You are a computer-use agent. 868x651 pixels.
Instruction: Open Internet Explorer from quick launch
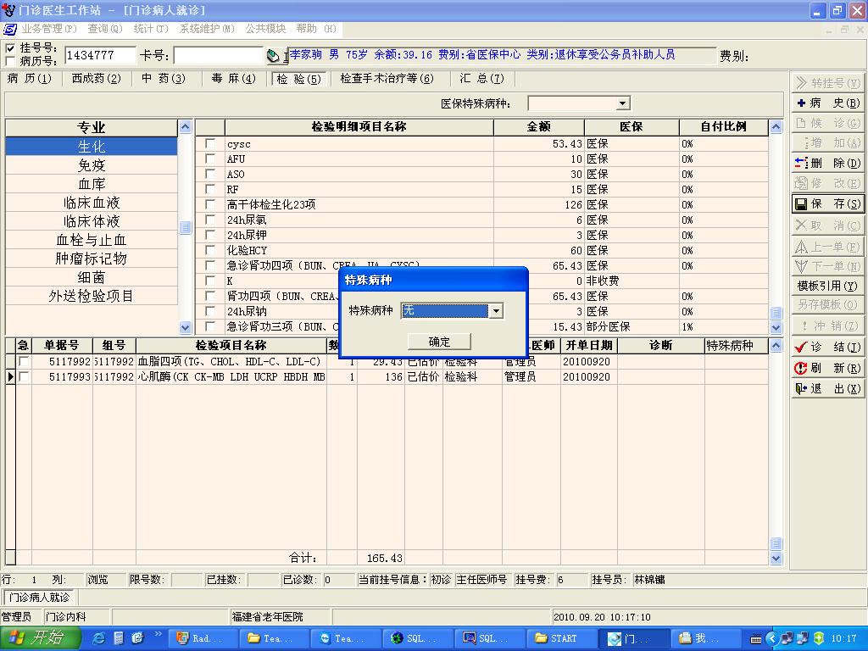pos(100,638)
